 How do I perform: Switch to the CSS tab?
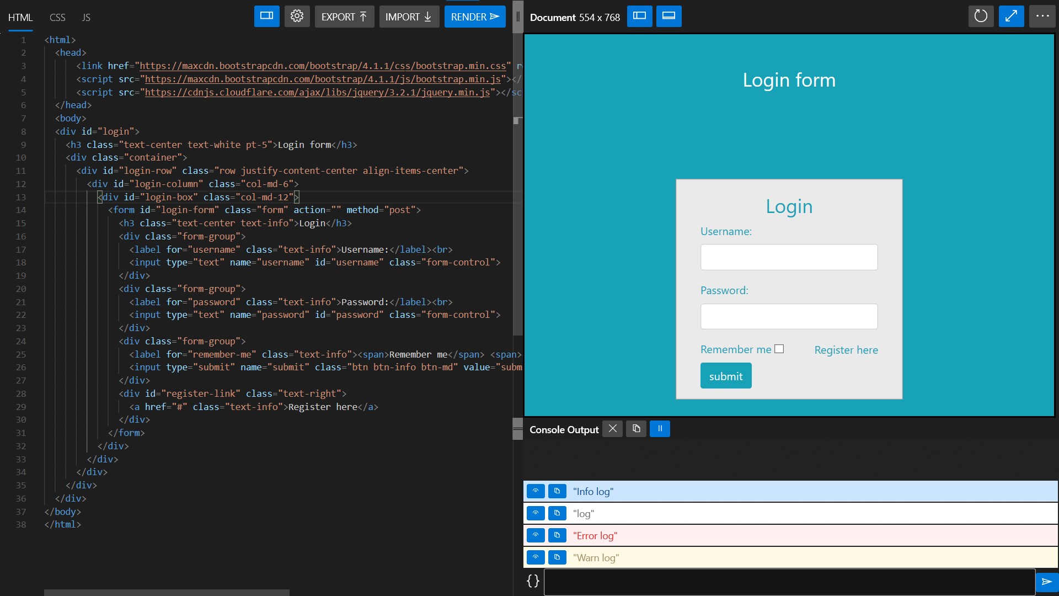(57, 18)
